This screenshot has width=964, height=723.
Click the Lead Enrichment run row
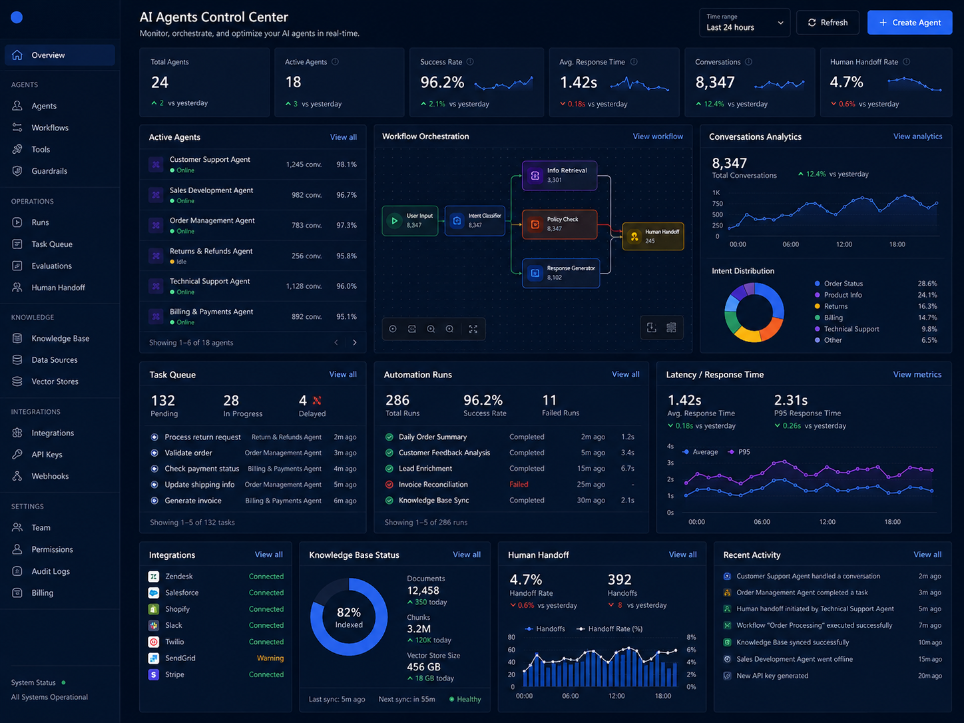(x=511, y=469)
